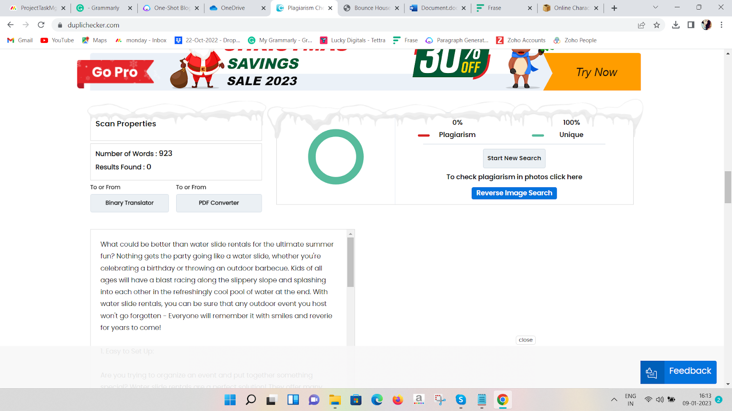Open Task View on the taskbar
The width and height of the screenshot is (732, 411).
click(x=272, y=400)
